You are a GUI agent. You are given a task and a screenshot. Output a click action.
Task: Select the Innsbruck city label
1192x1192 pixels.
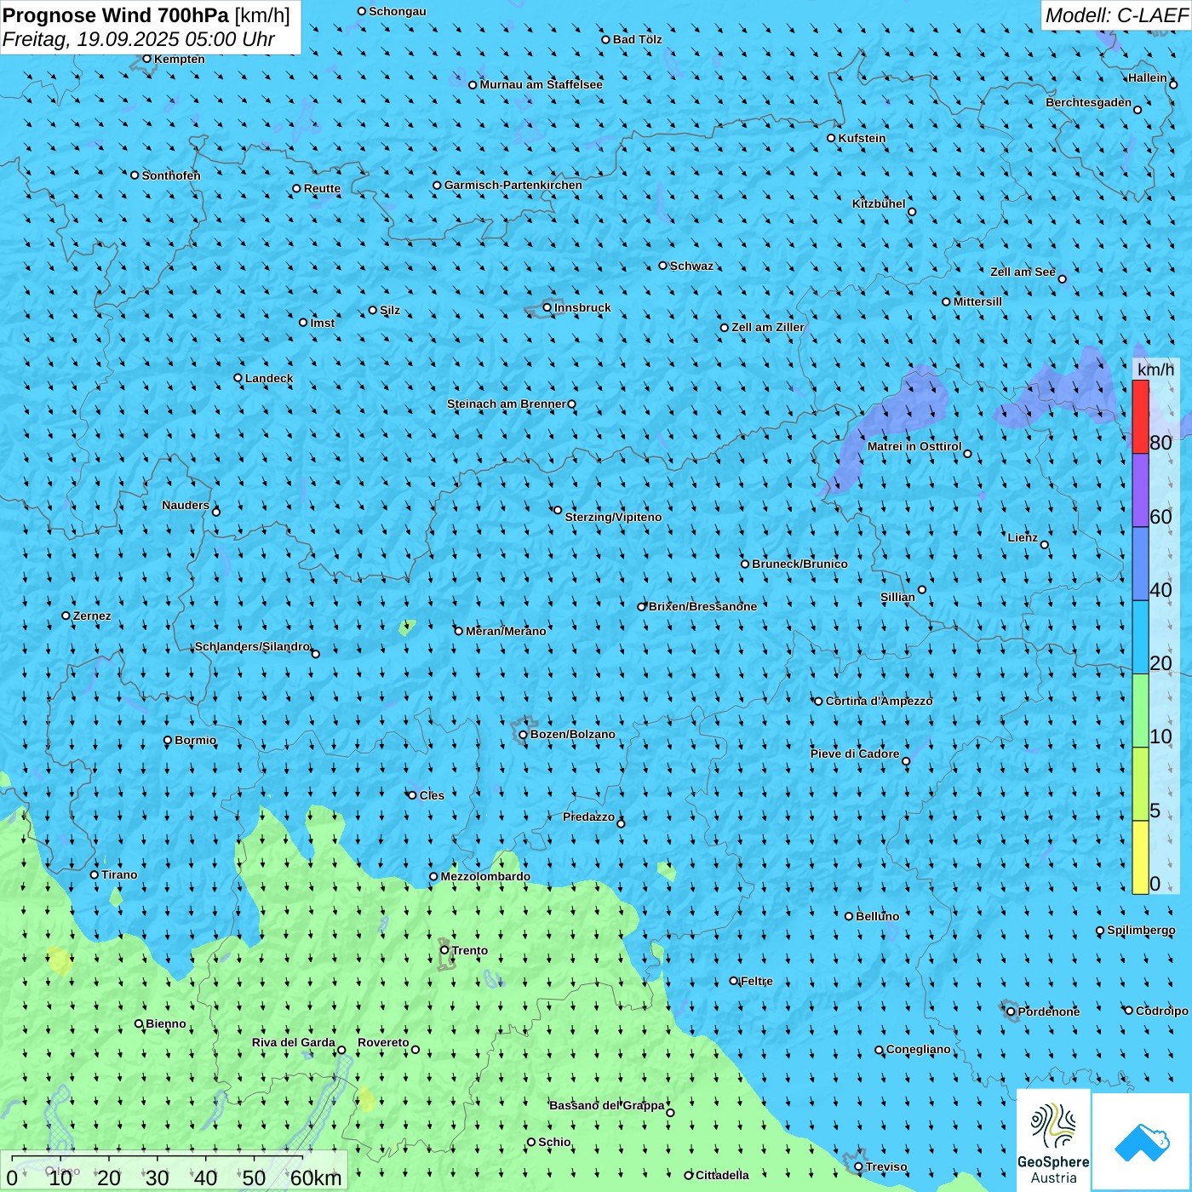(582, 307)
